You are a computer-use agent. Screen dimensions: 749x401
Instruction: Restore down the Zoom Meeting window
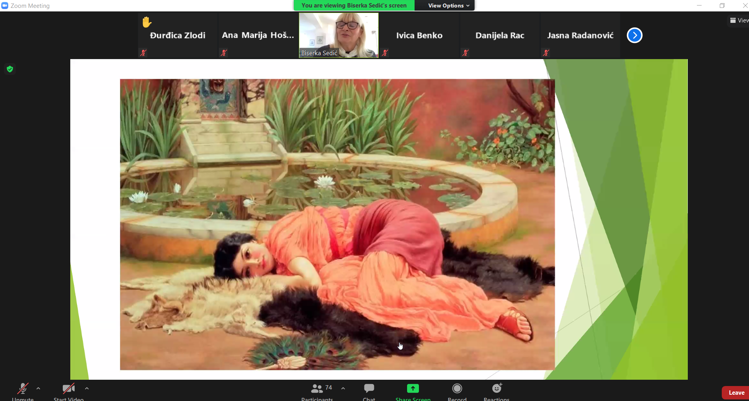point(722,6)
